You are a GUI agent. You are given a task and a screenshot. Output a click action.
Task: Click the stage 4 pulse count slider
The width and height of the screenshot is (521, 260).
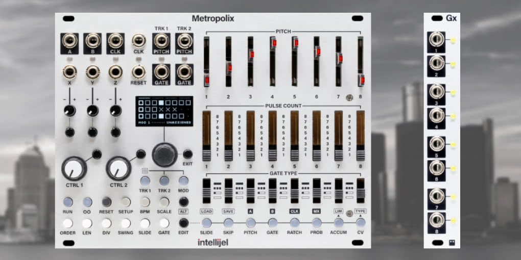click(272, 136)
